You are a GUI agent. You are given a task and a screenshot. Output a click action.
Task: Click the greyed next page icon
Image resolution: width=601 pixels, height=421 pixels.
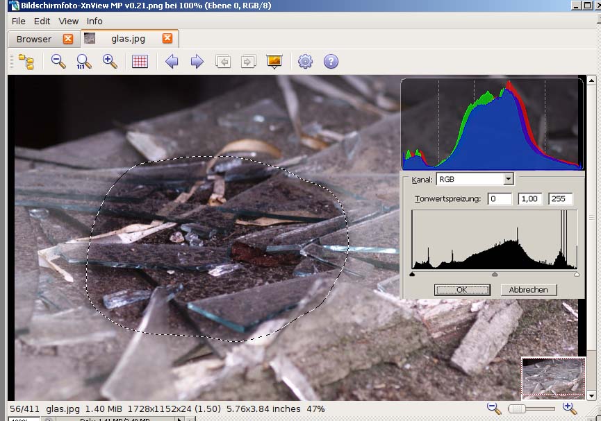click(x=248, y=61)
